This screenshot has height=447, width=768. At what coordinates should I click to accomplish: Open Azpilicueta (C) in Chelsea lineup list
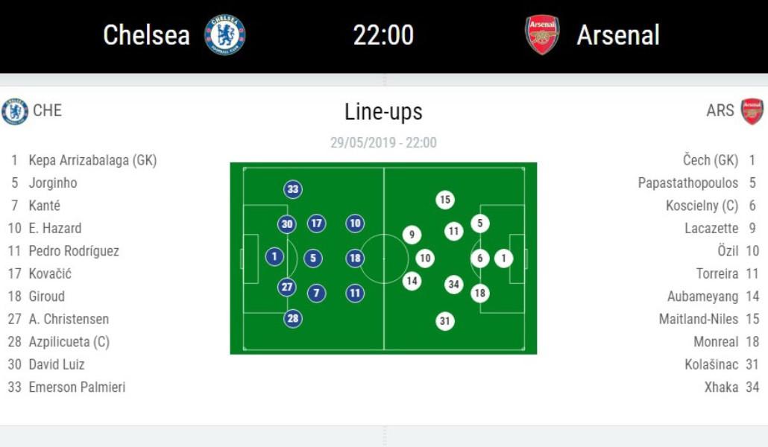click(69, 342)
